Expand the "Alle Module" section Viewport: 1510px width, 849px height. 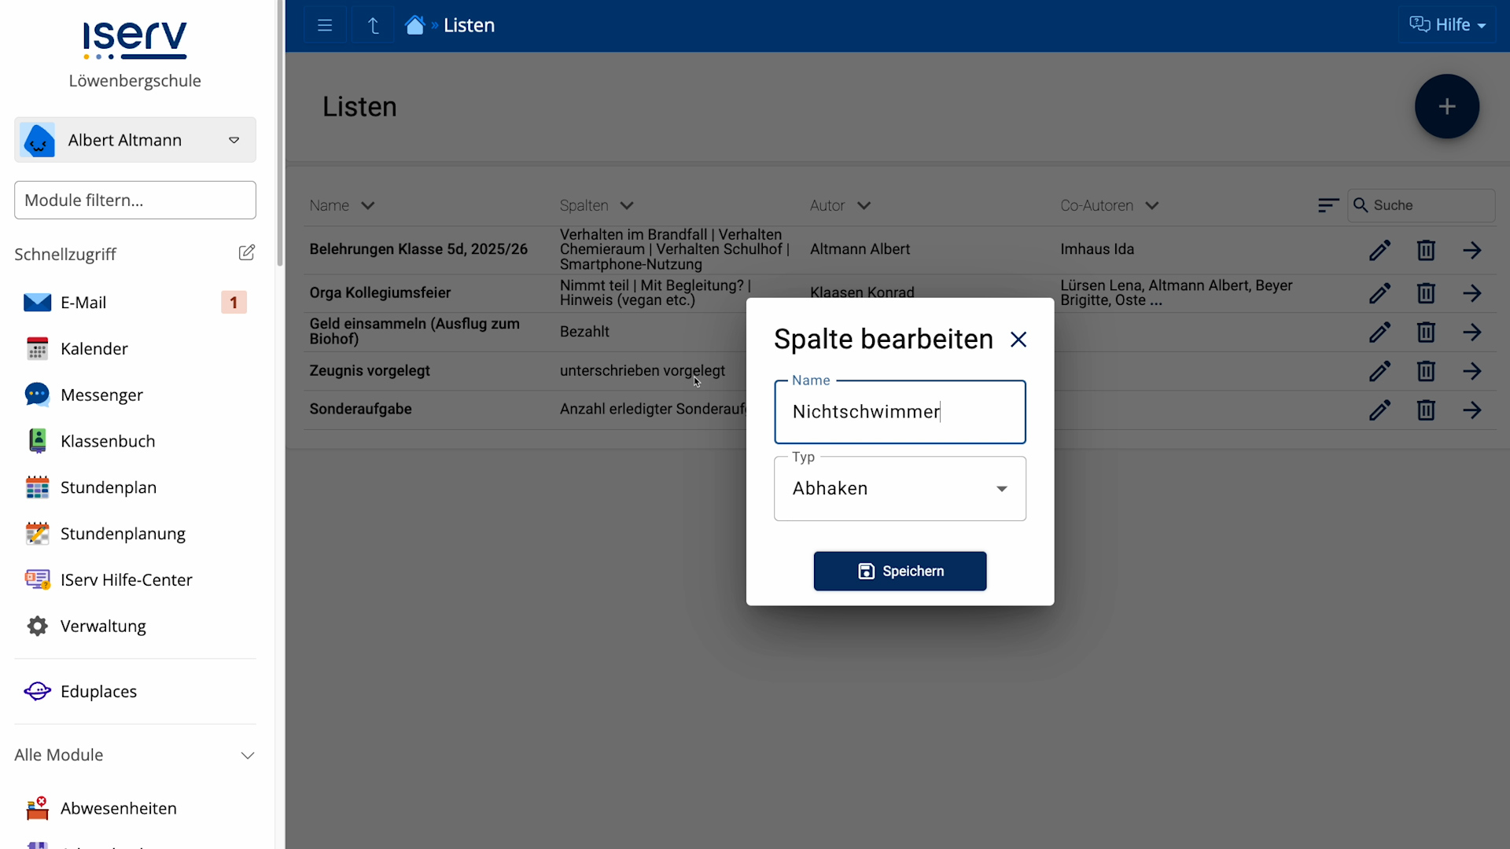pyautogui.click(x=247, y=755)
